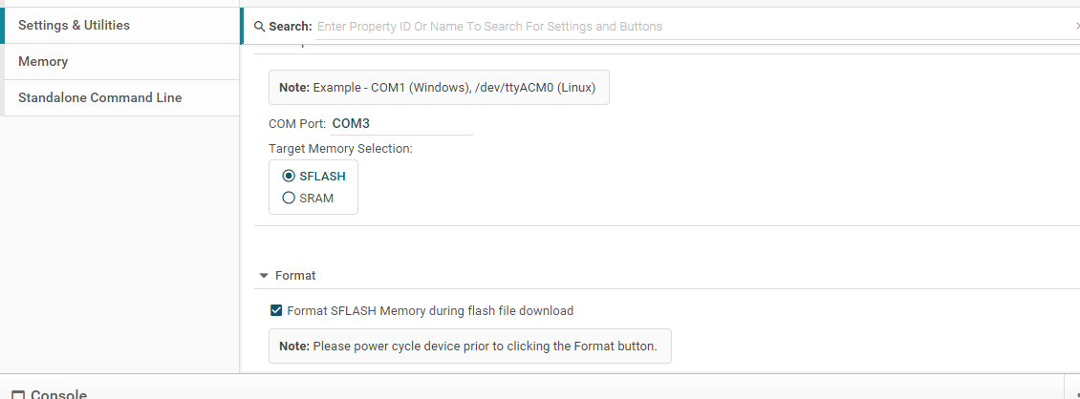The width and height of the screenshot is (1080, 399).
Task: Click the COM Port input field
Action: tap(400, 124)
